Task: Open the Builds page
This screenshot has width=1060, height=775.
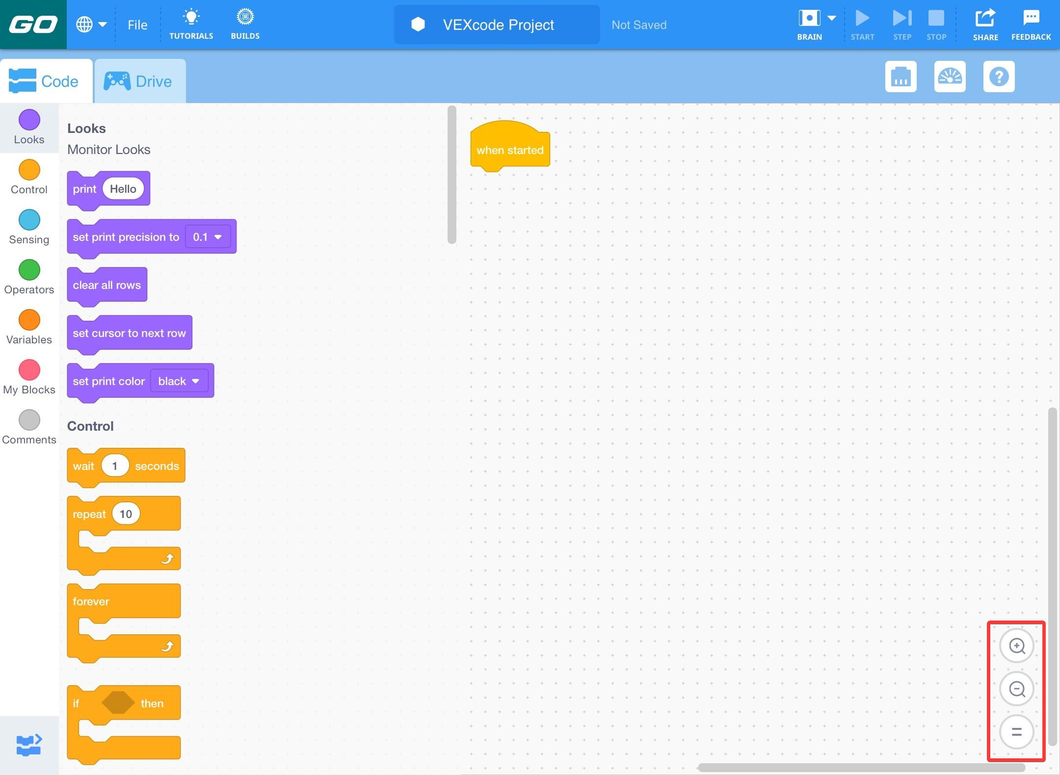Action: 244,24
